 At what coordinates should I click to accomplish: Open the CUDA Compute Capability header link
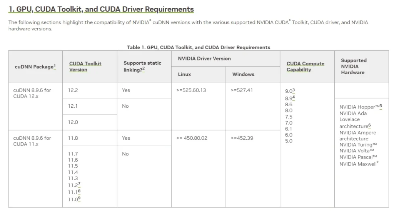click(305, 67)
